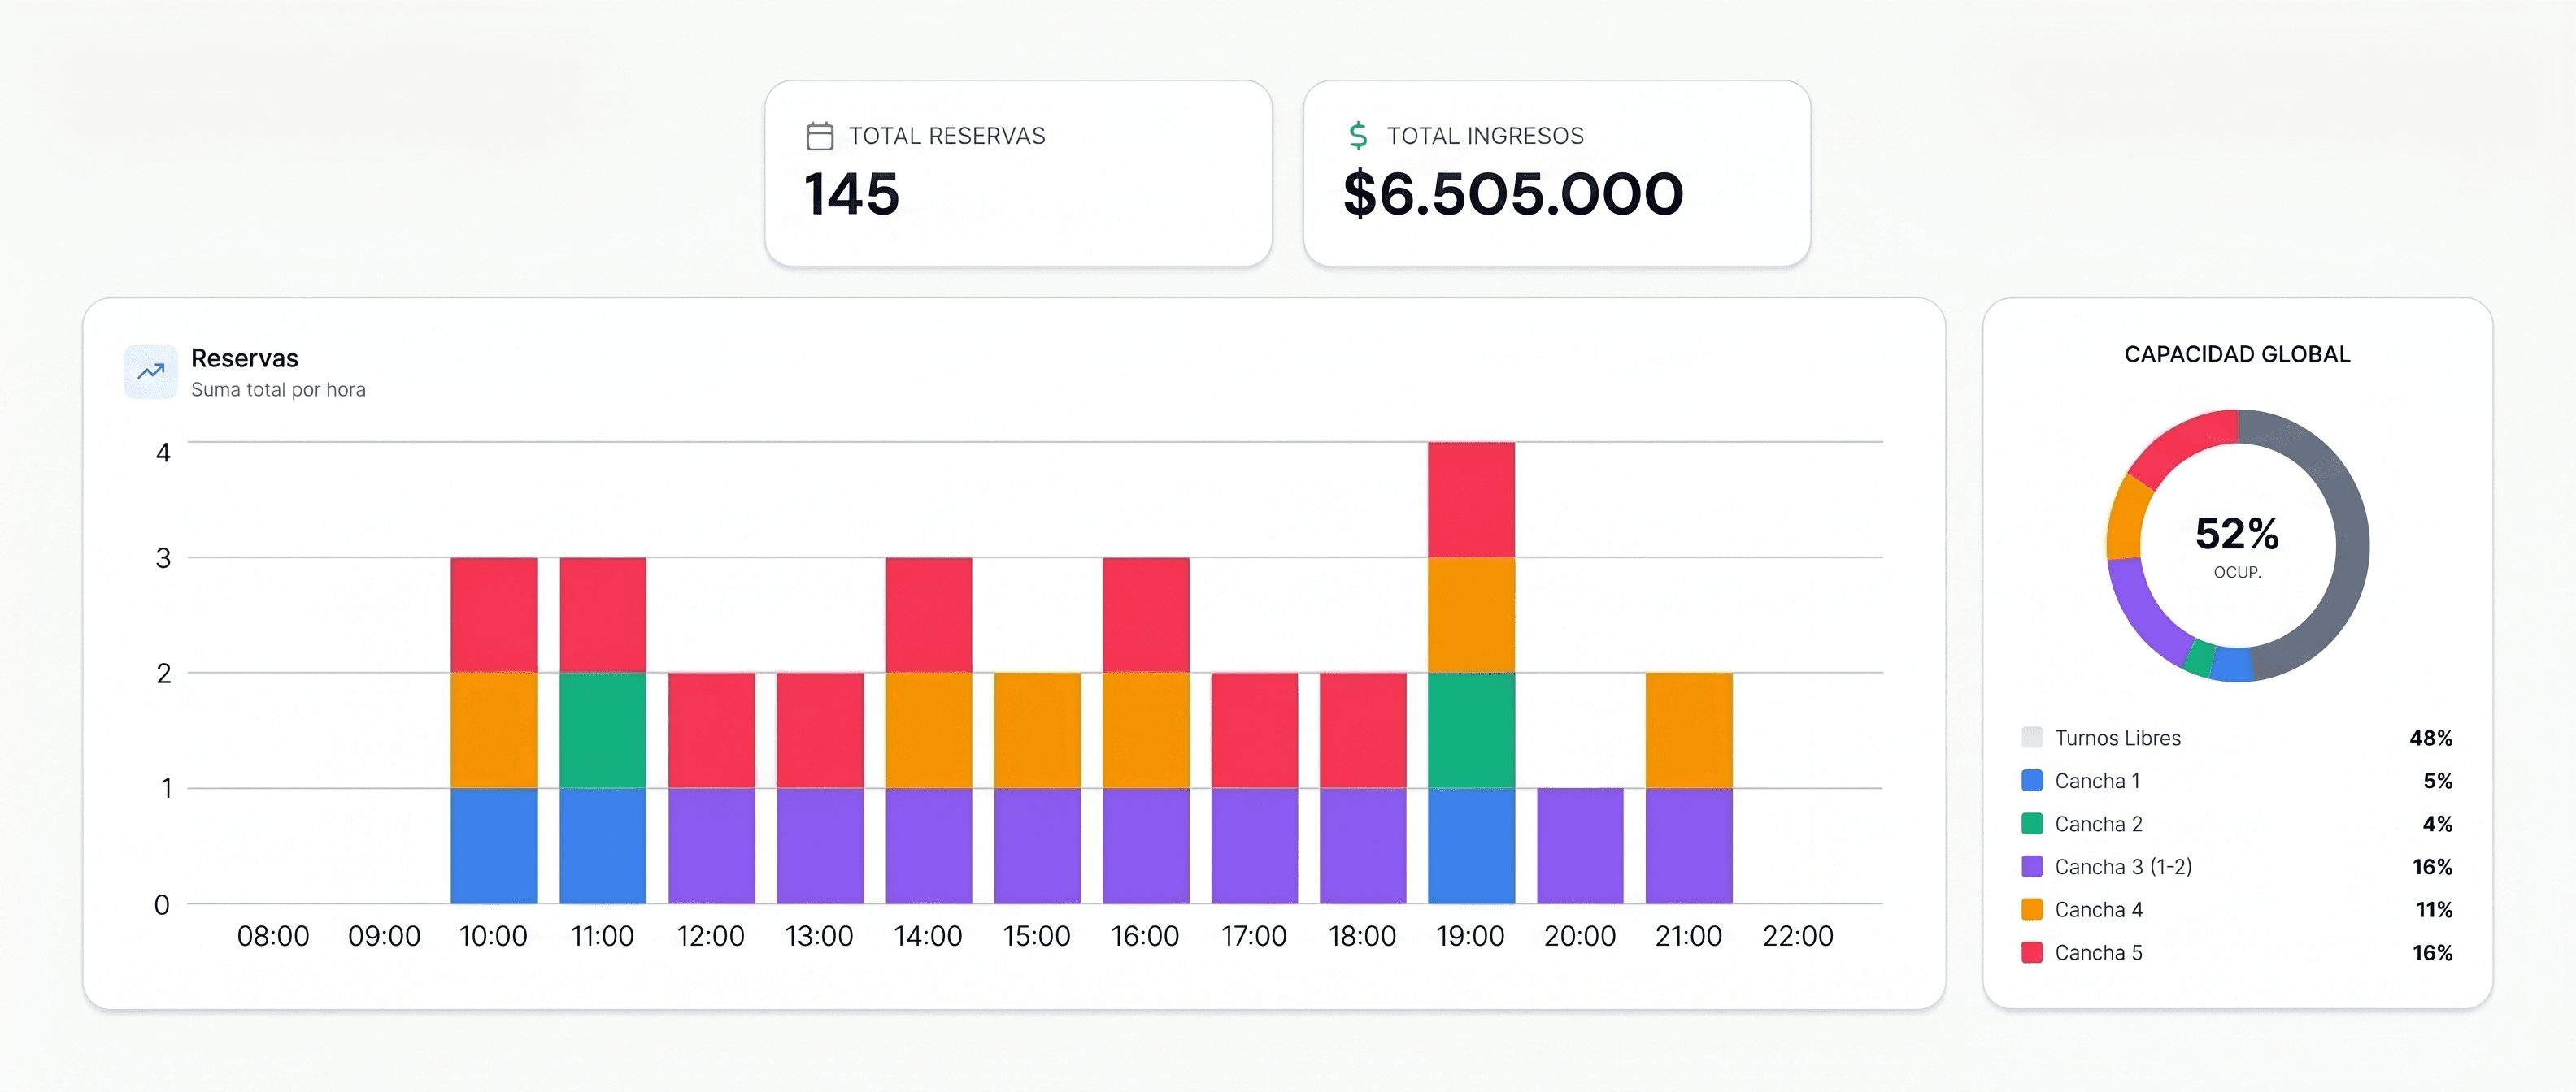Click the purple bar at 20:00
The image size is (2576, 1092).
click(x=1580, y=845)
